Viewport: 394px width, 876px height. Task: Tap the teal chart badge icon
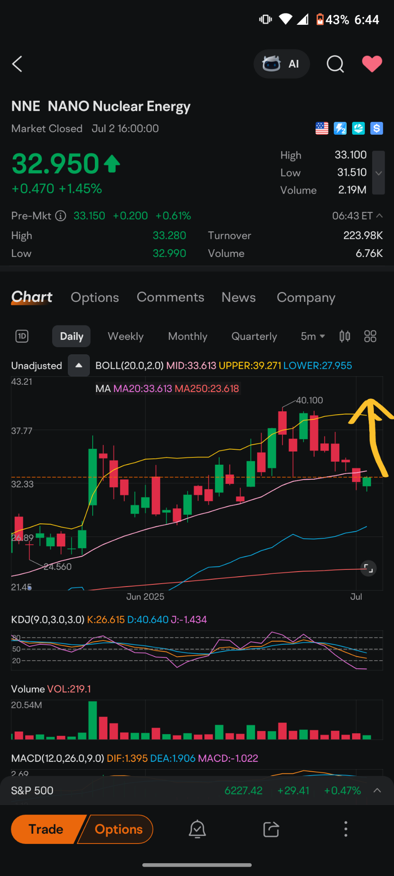[x=358, y=128]
